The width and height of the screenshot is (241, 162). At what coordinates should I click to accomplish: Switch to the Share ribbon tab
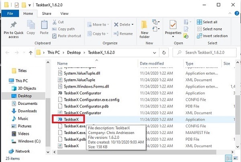tap(47, 14)
